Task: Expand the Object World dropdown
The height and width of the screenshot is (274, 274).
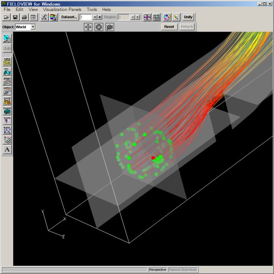Action: (x=33, y=27)
